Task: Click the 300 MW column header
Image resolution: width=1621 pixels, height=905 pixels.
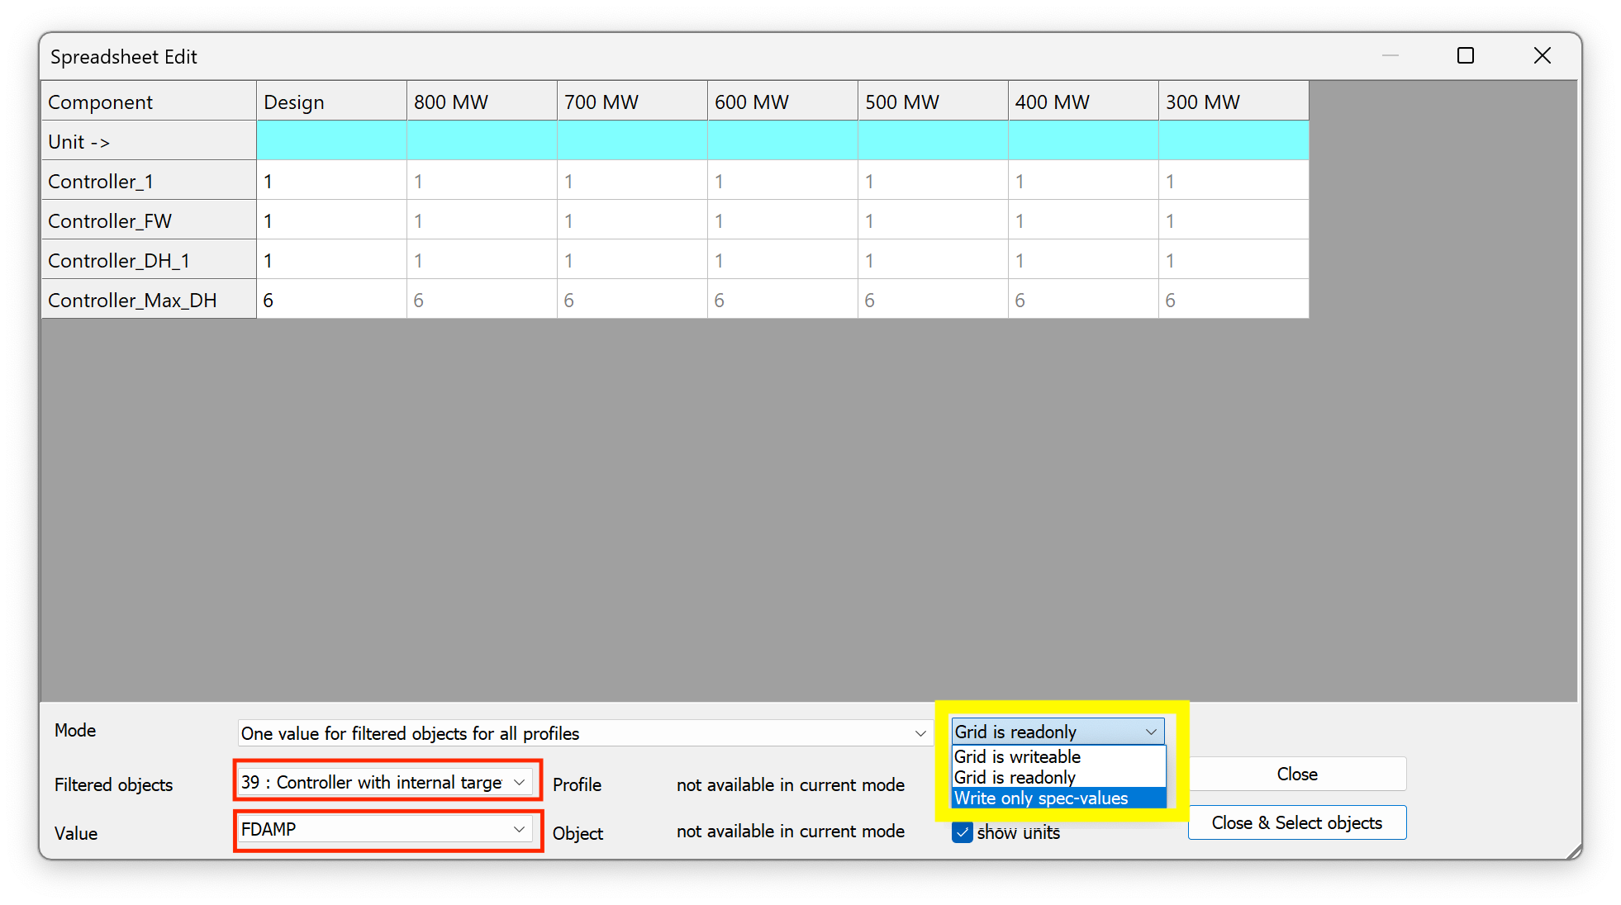Action: 1233,102
